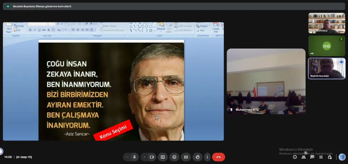Open Seç select dropdown
The height and width of the screenshot is (164, 348).
click(201, 30)
